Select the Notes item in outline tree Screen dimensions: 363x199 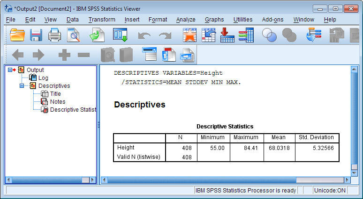(58, 102)
